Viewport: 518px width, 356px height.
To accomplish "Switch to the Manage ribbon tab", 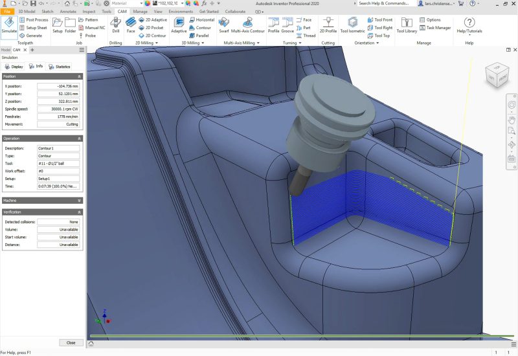I will click(x=141, y=12).
